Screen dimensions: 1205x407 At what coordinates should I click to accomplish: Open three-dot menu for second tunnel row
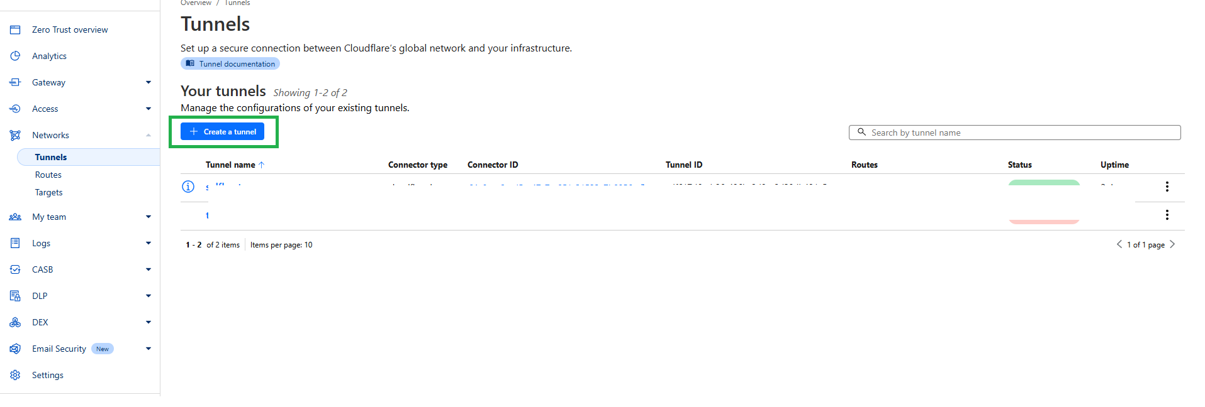coord(1167,215)
